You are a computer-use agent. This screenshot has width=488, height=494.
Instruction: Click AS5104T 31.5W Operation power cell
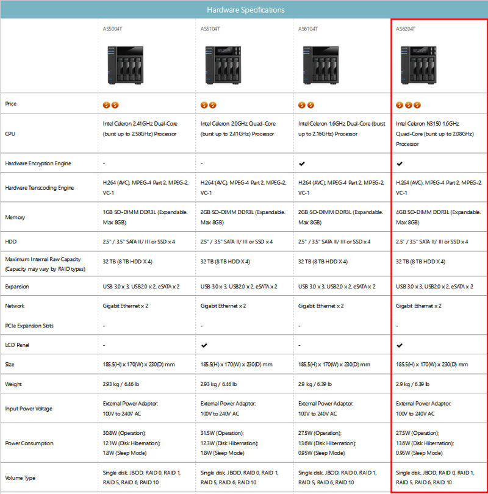coord(229,443)
